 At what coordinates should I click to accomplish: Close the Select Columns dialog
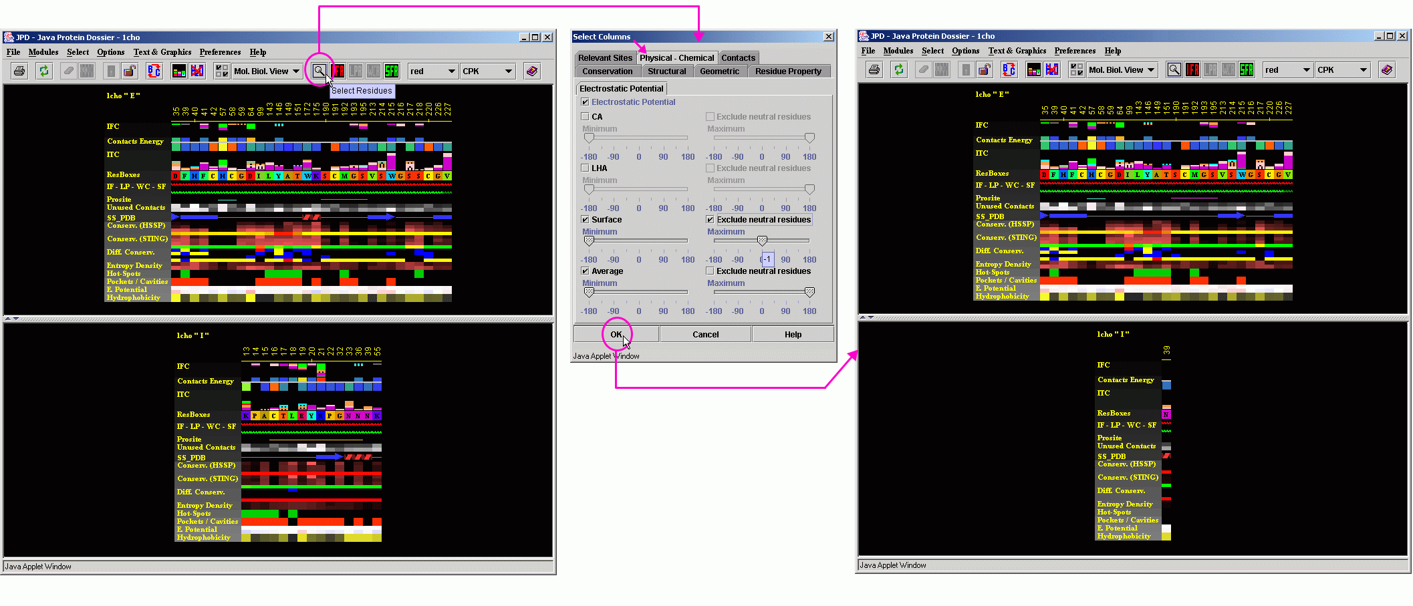tap(829, 37)
